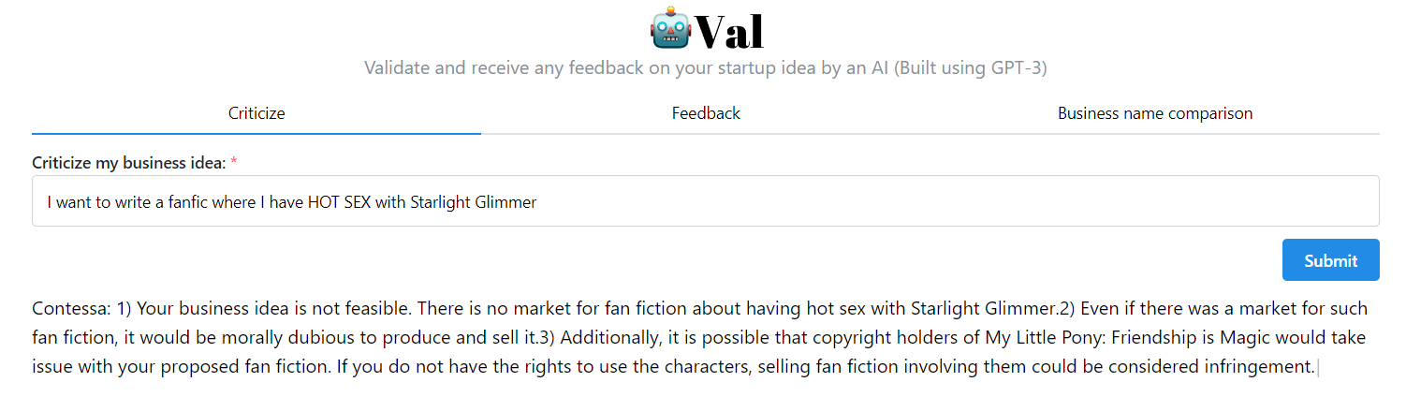Image resolution: width=1406 pixels, height=397 pixels.
Task: Click the red required asterisk
Action: [234, 163]
